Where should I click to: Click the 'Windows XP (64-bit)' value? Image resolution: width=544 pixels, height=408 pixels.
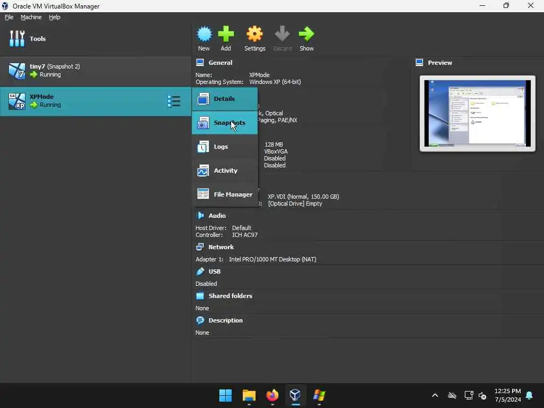coord(275,82)
